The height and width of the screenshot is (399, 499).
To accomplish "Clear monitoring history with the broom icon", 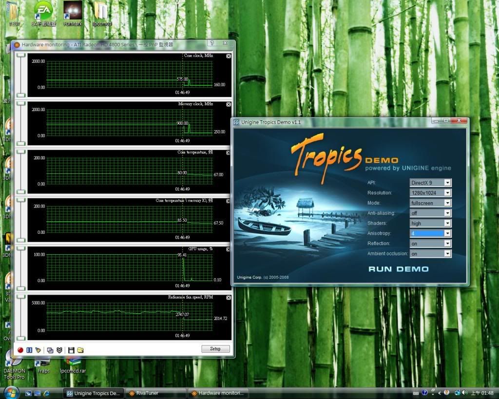I will (x=38, y=350).
